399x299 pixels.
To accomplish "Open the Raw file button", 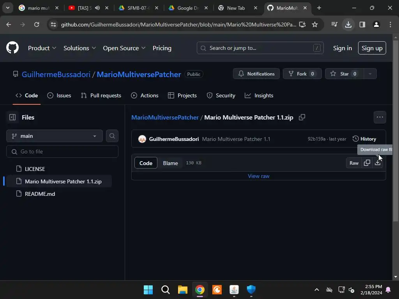I will pos(354,163).
